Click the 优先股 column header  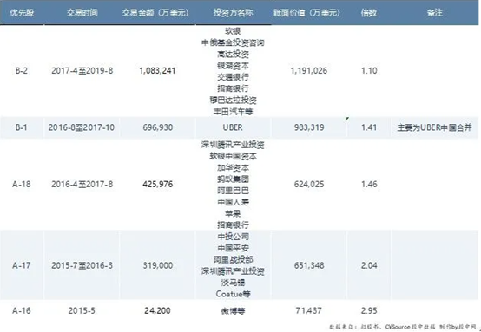[x=22, y=13]
